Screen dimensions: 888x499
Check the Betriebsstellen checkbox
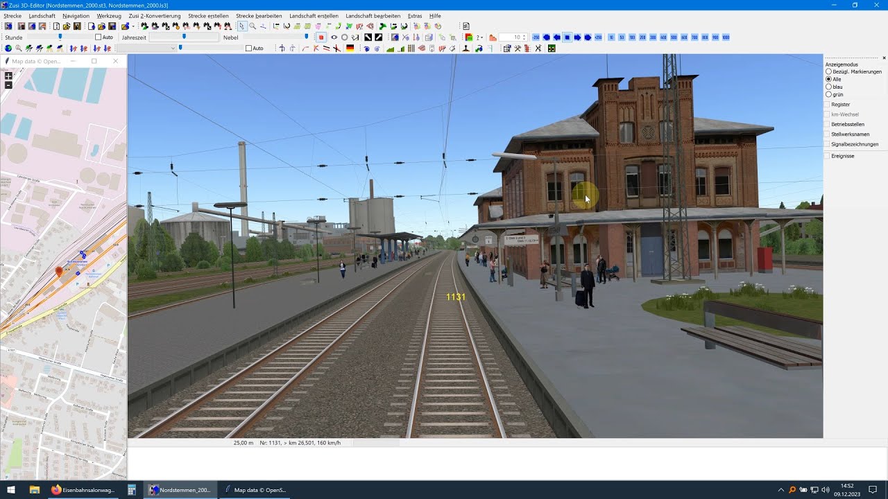pos(827,124)
